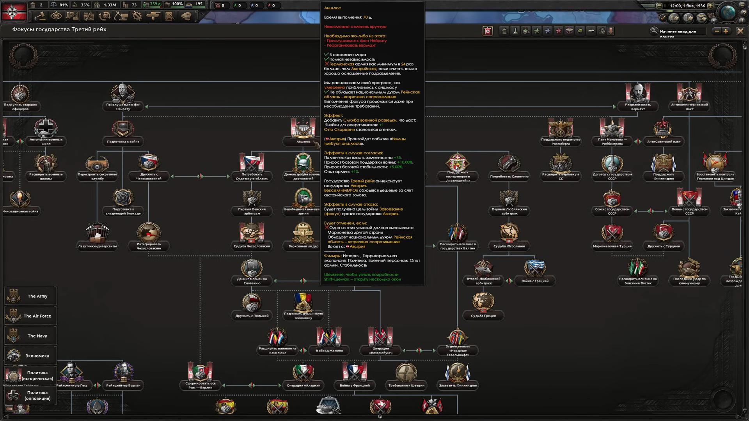The height and width of the screenshot is (421, 749).
Task: Zoom in the focus tree with plus
Action: pyautogui.click(x=726, y=31)
